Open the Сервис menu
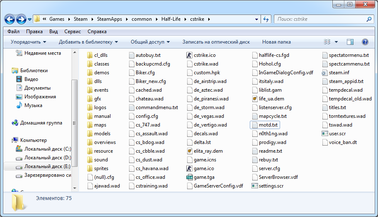 pyautogui.click(x=73, y=32)
